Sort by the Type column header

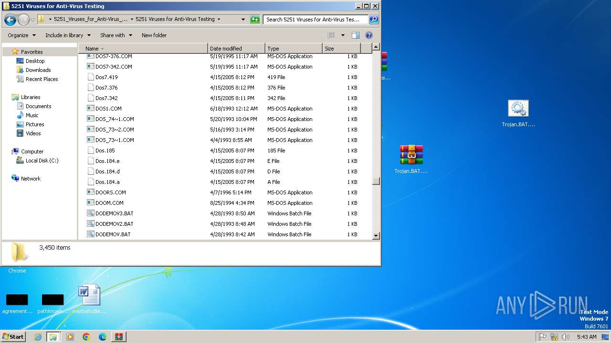pyautogui.click(x=294, y=48)
